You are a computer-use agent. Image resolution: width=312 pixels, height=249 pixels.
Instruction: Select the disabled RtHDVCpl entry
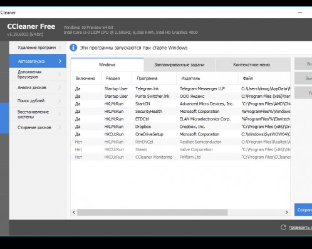[x=180, y=142]
